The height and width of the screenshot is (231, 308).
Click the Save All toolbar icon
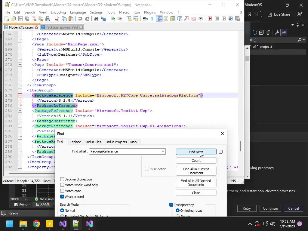27,19
